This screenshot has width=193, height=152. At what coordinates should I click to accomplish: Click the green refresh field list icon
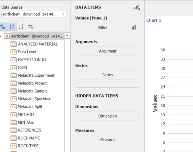tap(30, 27)
